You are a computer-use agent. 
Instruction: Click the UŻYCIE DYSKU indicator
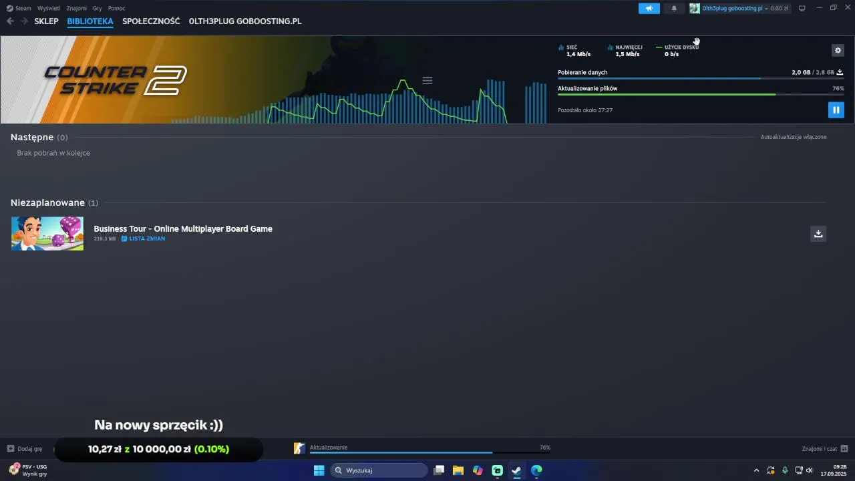(677, 51)
